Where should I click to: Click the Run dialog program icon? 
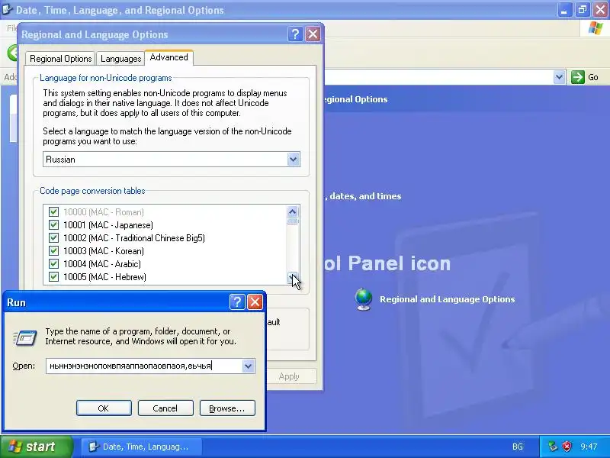[25, 337]
